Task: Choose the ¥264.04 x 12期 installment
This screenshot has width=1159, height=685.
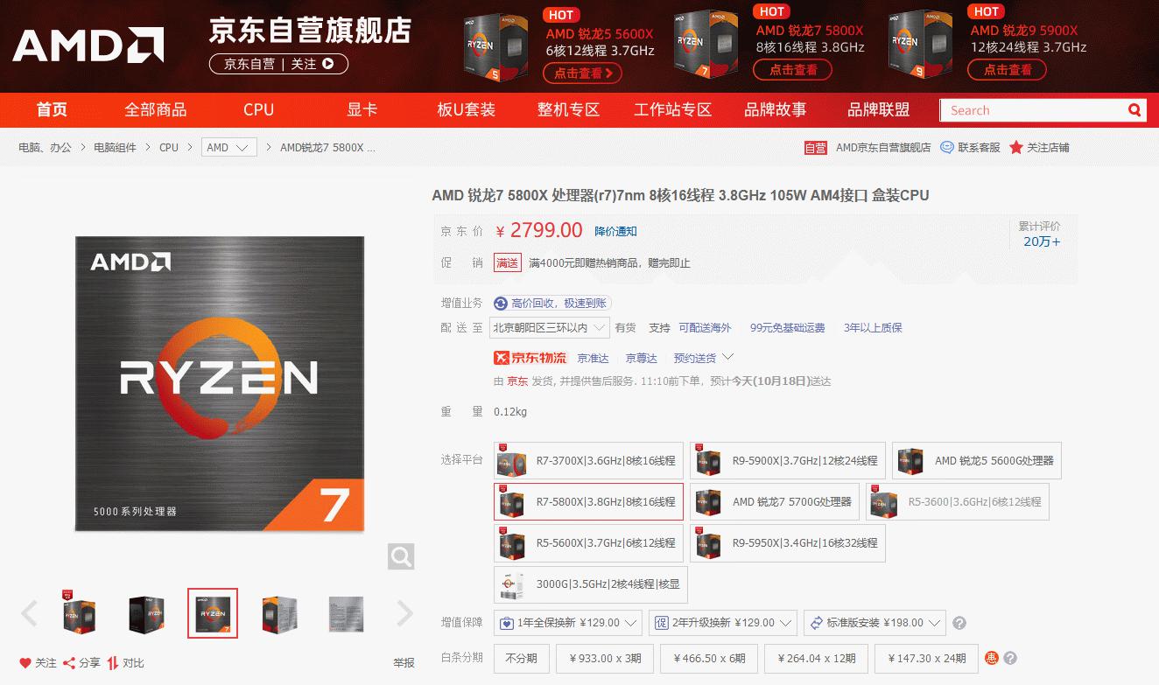Action: (x=816, y=658)
